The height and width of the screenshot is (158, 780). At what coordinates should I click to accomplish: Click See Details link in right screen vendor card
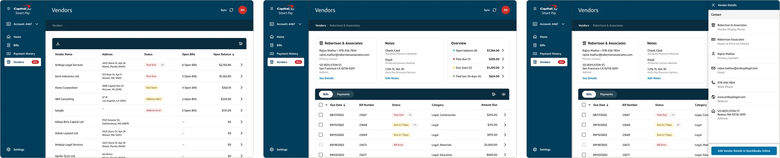(x=590, y=78)
